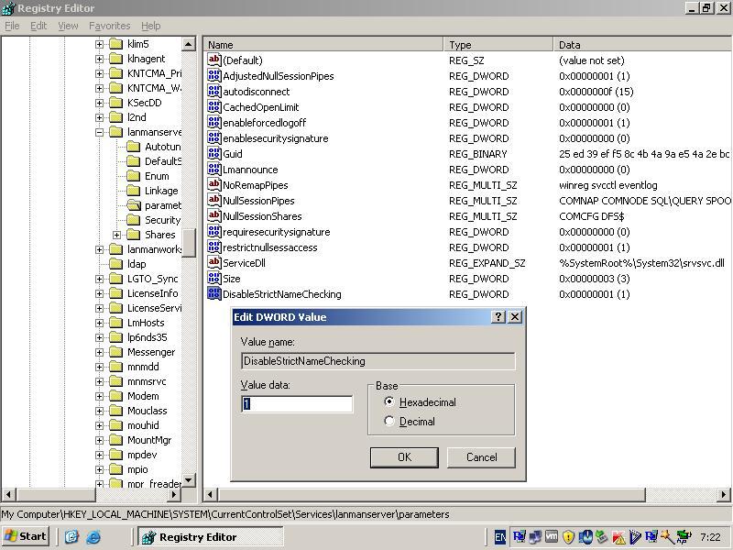Open the View menu

68,26
